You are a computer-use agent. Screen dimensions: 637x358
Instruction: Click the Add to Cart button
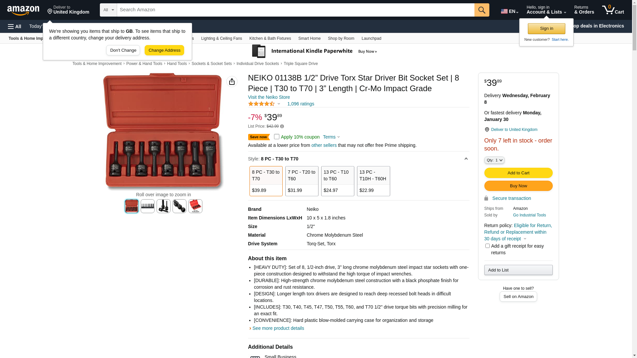point(518,173)
